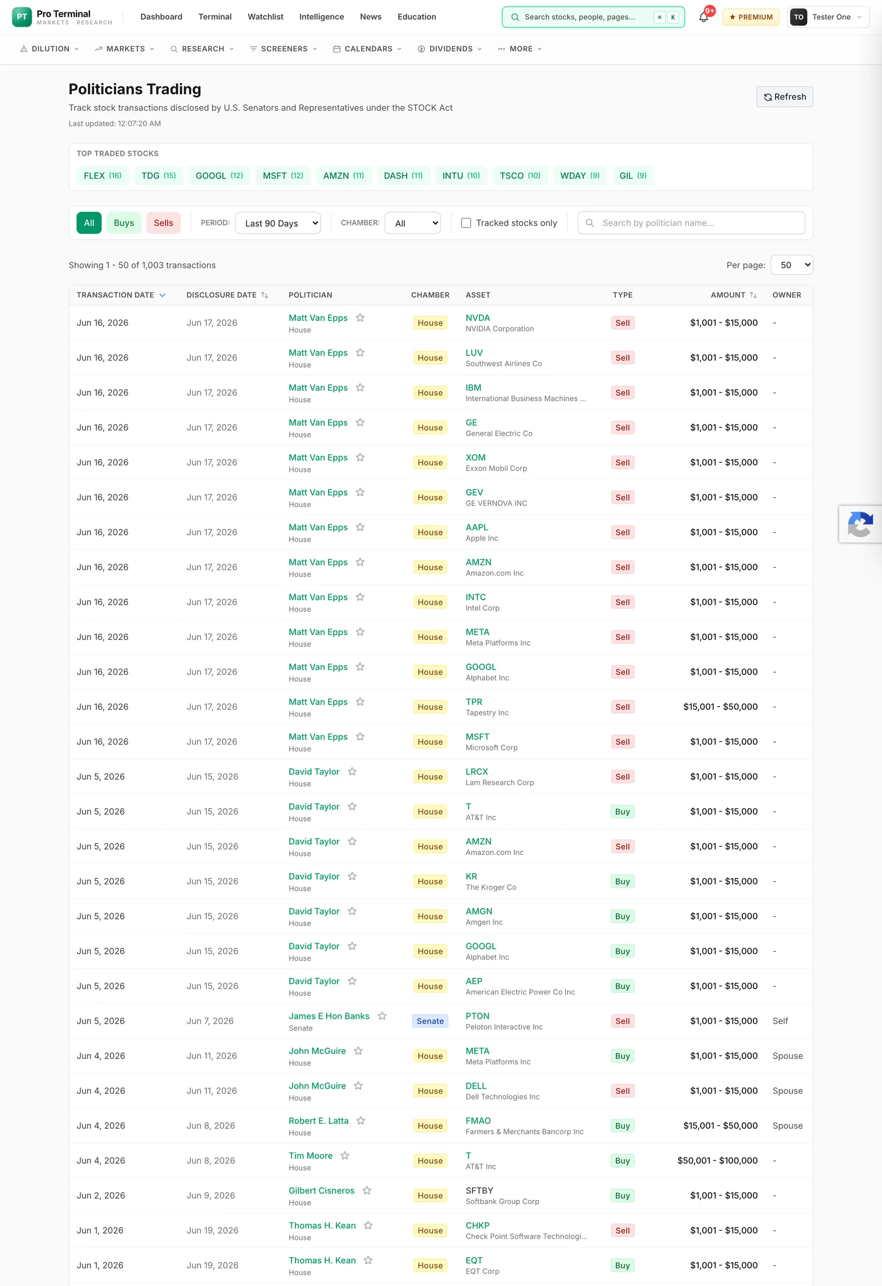Open the Watchlist tab
882x1286 pixels.
266,17
